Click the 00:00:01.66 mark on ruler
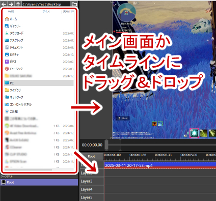216x201 pixels. coord(138,155)
